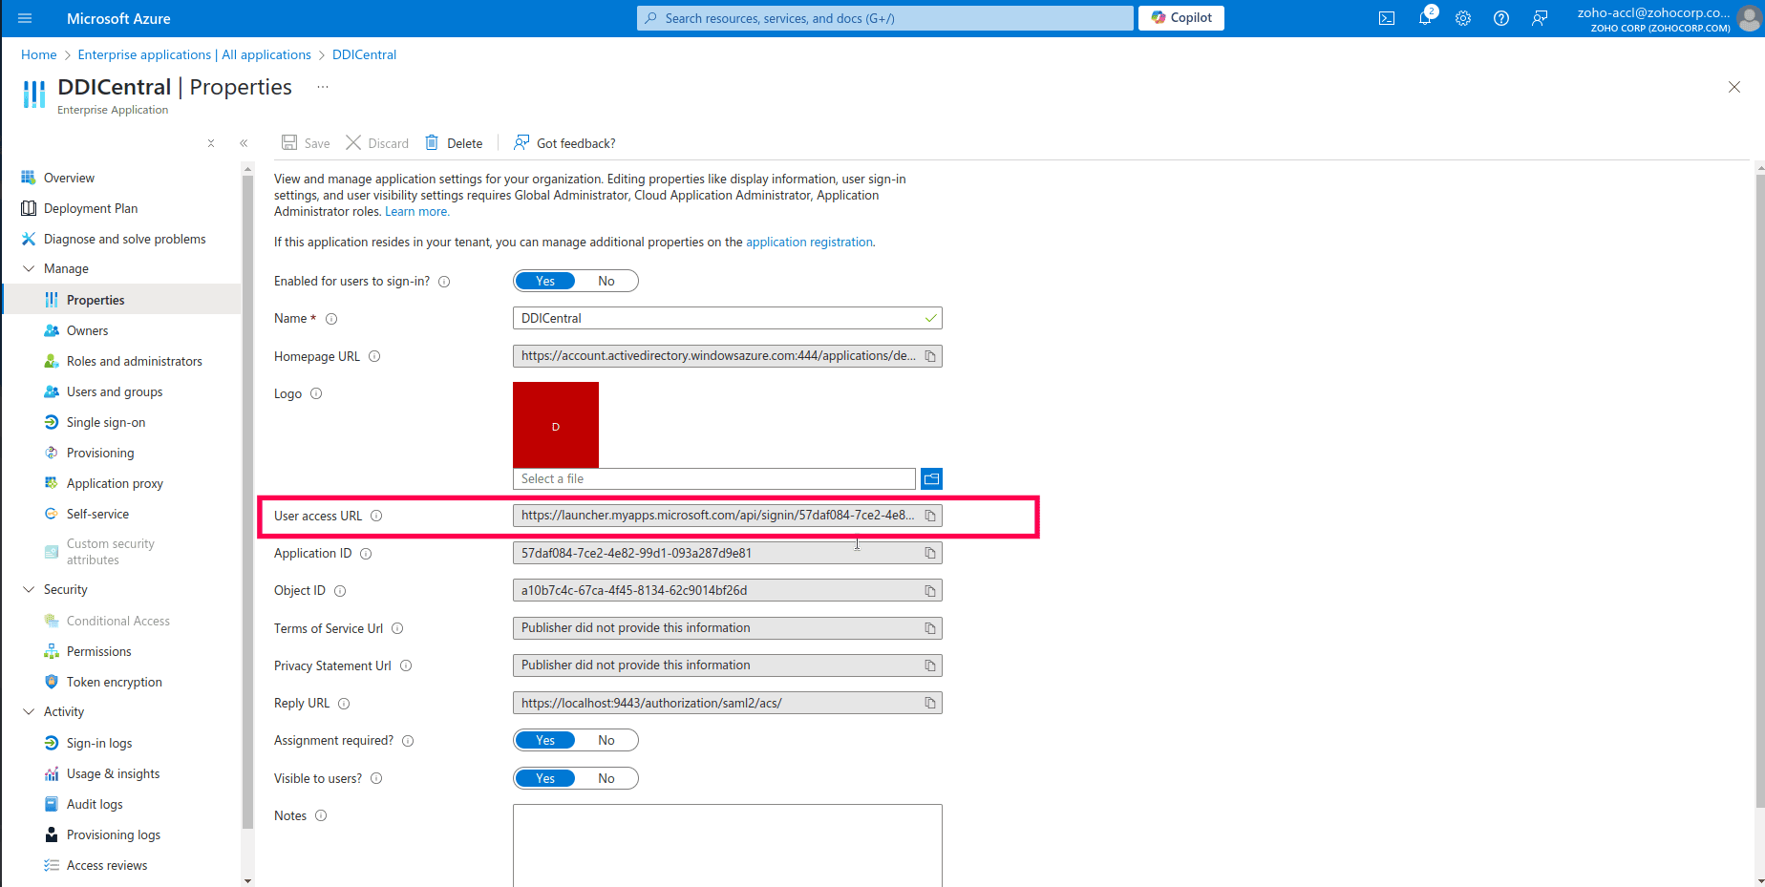
Task: Show info tooltip for Assignment required
Action: click(x=408, y=741)
